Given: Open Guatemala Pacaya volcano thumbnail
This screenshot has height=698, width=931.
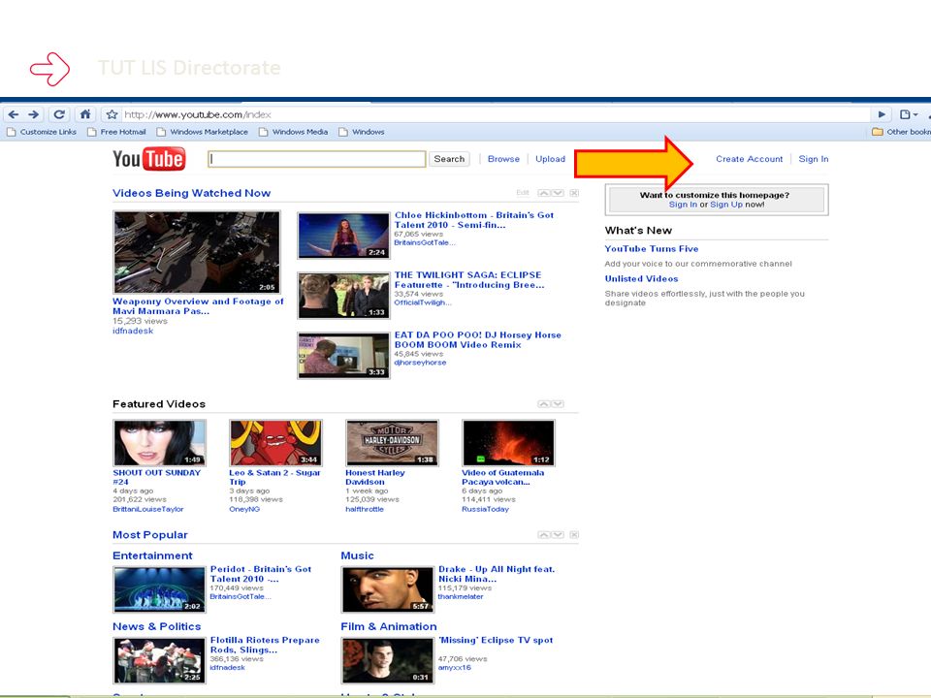Looking at the screenshot, I should [x=509, y=443].
